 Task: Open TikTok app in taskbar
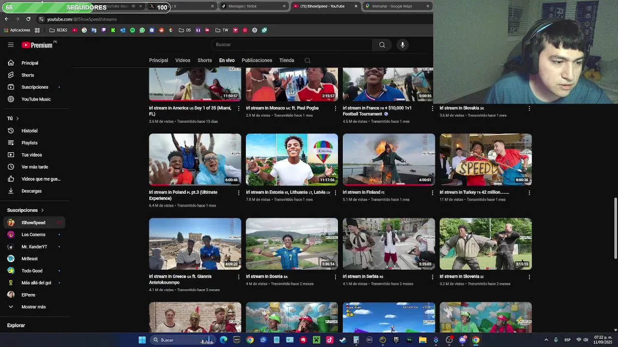330,340
